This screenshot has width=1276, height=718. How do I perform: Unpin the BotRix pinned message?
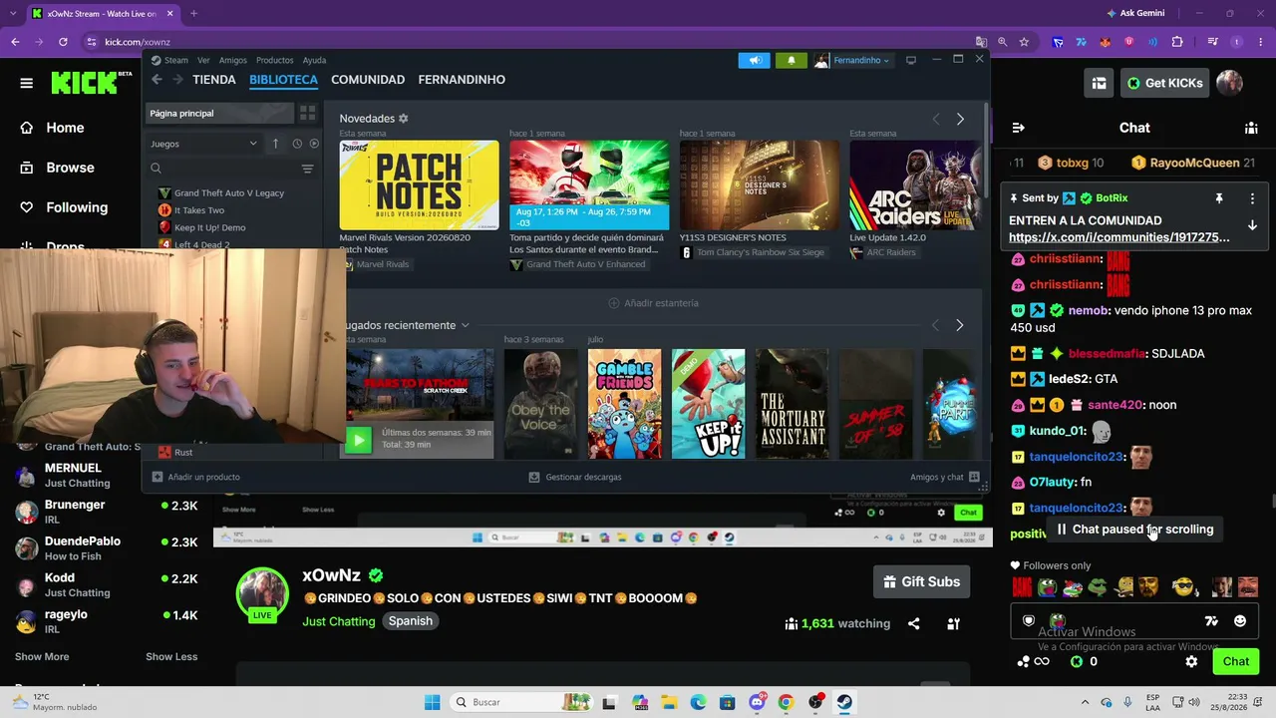click(1218, 198)
